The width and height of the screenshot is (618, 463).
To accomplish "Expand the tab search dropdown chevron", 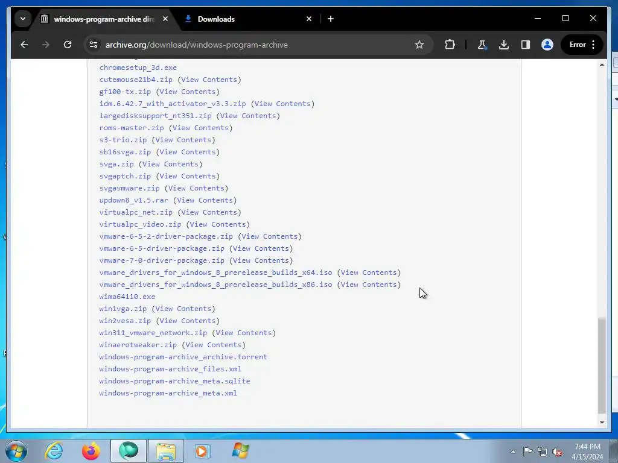I will point(23,19).
